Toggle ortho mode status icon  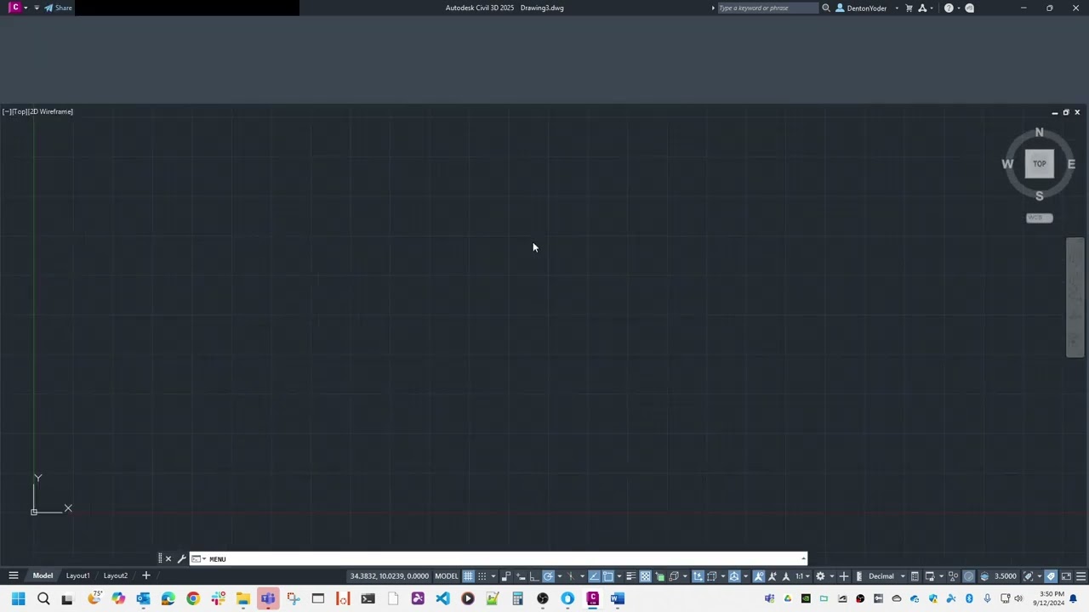pos(534,576)
